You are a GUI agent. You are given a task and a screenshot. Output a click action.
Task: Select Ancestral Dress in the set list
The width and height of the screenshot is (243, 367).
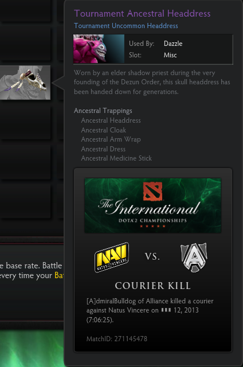pos(103,149)
